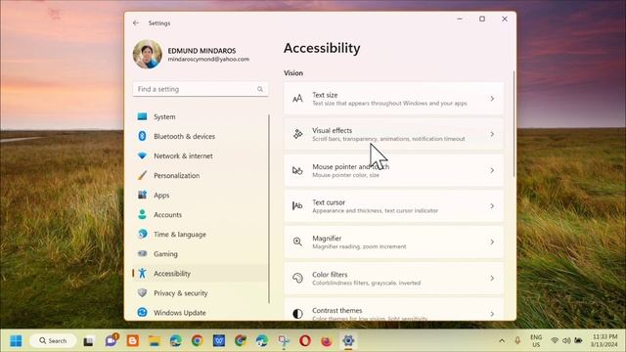Image resolution: width=626 pixels, height=352 pixels.
Task: Open Personalization settings
Action: point(201,175)
